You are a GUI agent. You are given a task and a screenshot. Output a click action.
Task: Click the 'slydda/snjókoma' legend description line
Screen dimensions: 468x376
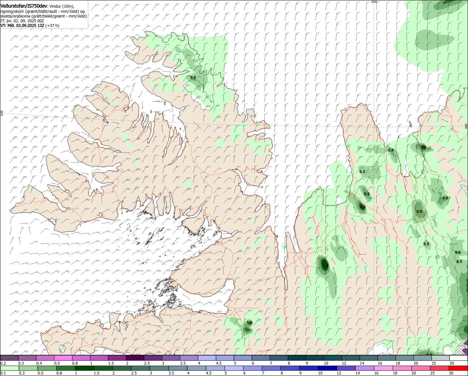pyautogui.click(x=44, y=16)
